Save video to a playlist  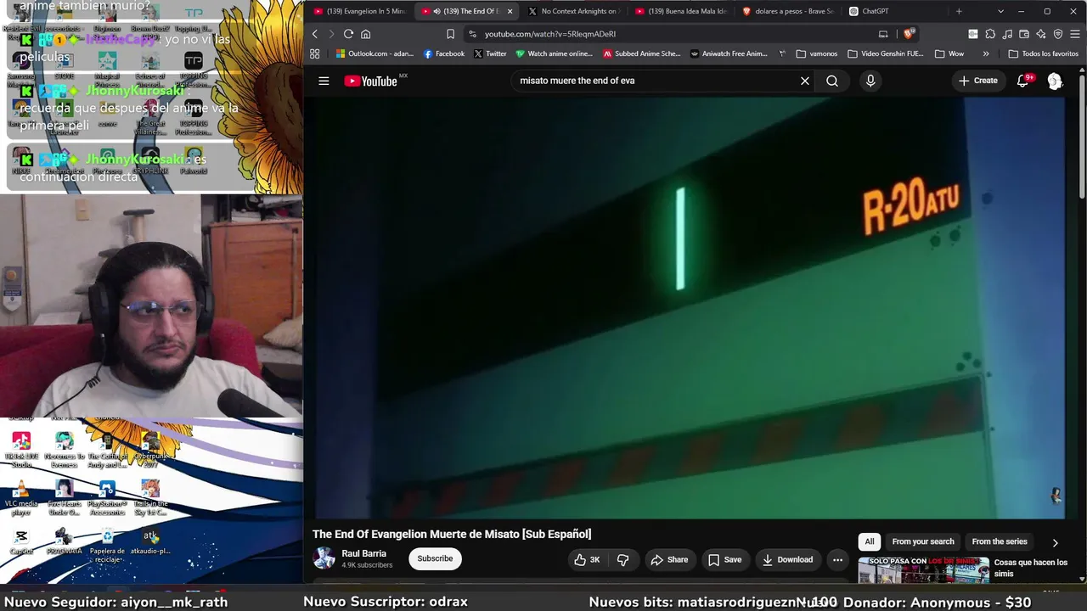[724, 559]
